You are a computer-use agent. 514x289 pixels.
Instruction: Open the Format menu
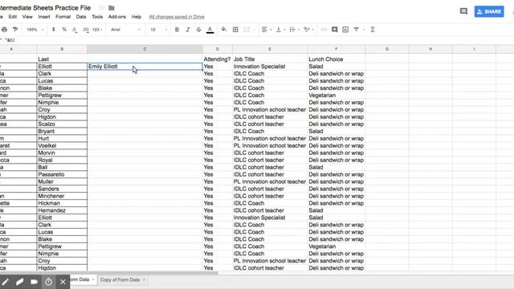click(x=63, y=17)
